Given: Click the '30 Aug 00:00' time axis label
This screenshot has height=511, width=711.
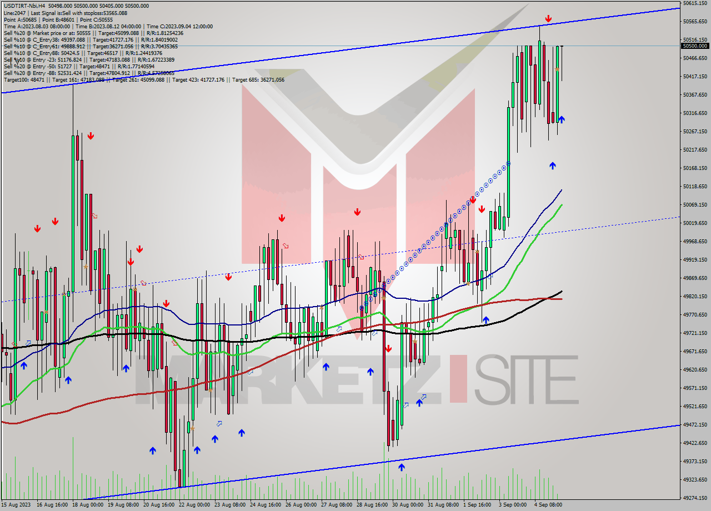Looking at the screenshot, I should point(407,505).
